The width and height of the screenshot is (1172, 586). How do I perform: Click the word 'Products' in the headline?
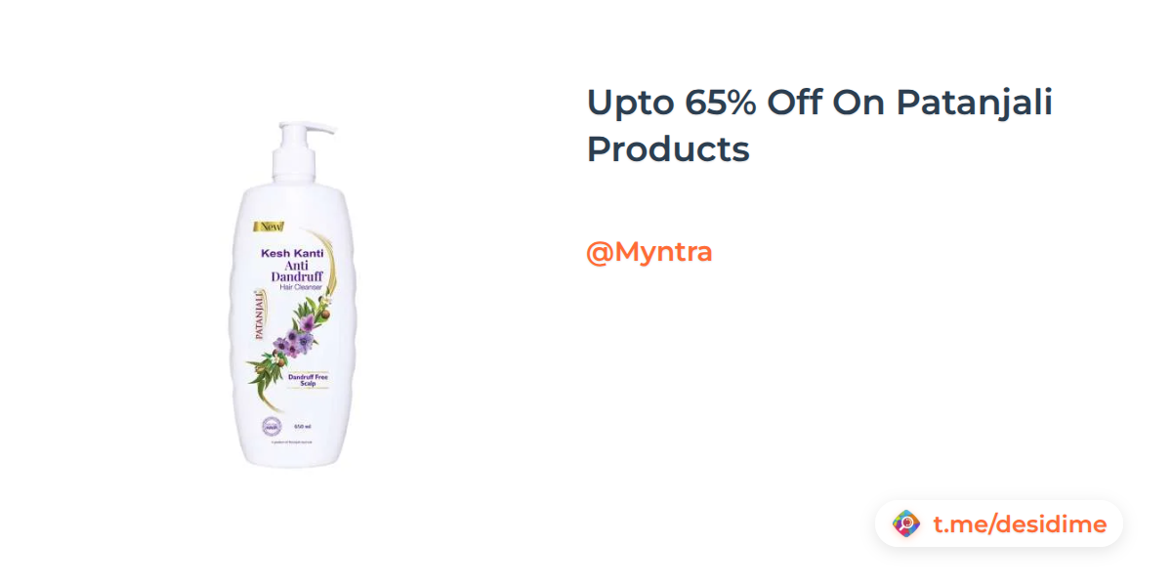pyautogui.click(x=668, y=148)
